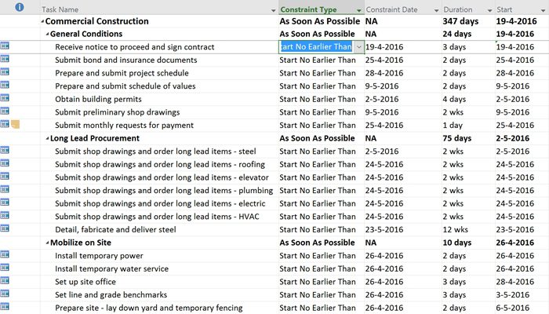The image size is (549, 314).
Task: Collapse the Long Lead Procurement summary task
Action: [47, 139]
